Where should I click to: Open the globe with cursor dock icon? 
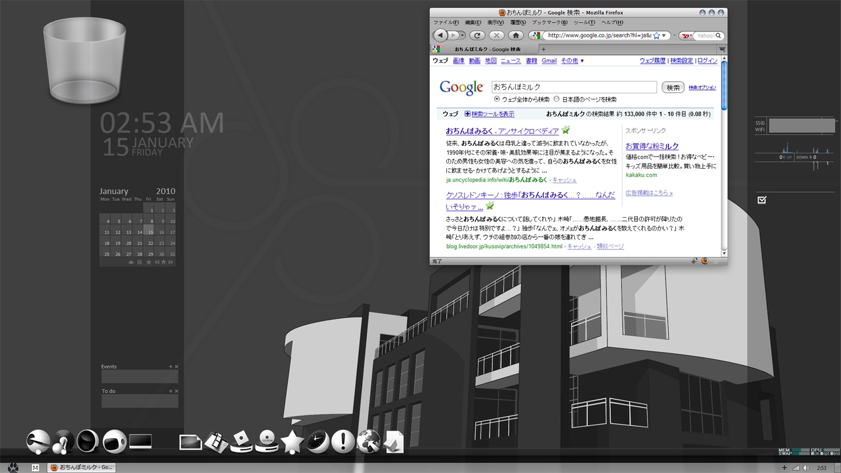[x=369, y=441]
